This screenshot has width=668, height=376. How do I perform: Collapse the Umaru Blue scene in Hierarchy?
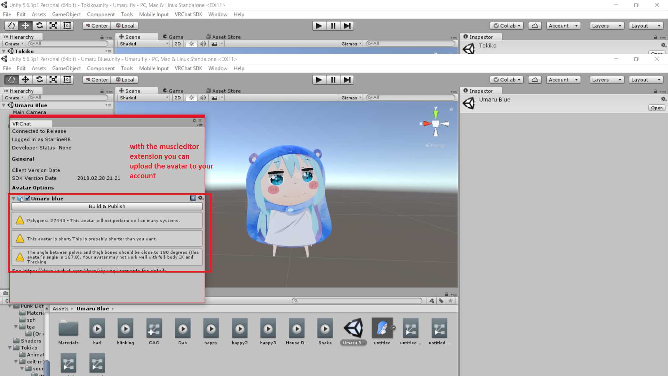[x=4, y=105]
